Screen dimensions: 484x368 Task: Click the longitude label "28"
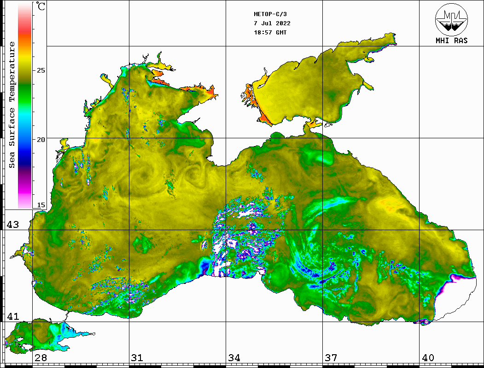pos(41,357)
